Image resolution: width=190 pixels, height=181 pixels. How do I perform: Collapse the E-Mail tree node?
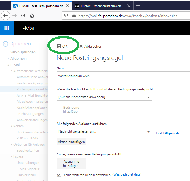[x=8, y=65]
